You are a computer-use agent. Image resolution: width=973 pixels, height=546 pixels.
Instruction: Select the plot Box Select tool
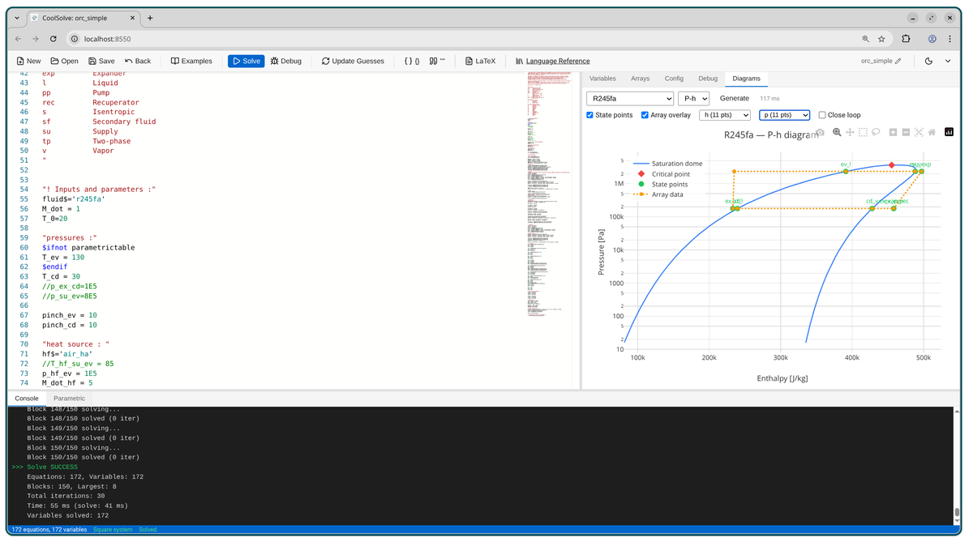863,132
